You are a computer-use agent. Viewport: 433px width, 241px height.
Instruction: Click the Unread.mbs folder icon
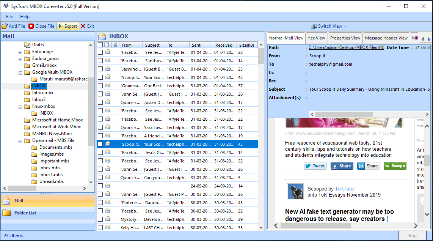pos(34,181)
